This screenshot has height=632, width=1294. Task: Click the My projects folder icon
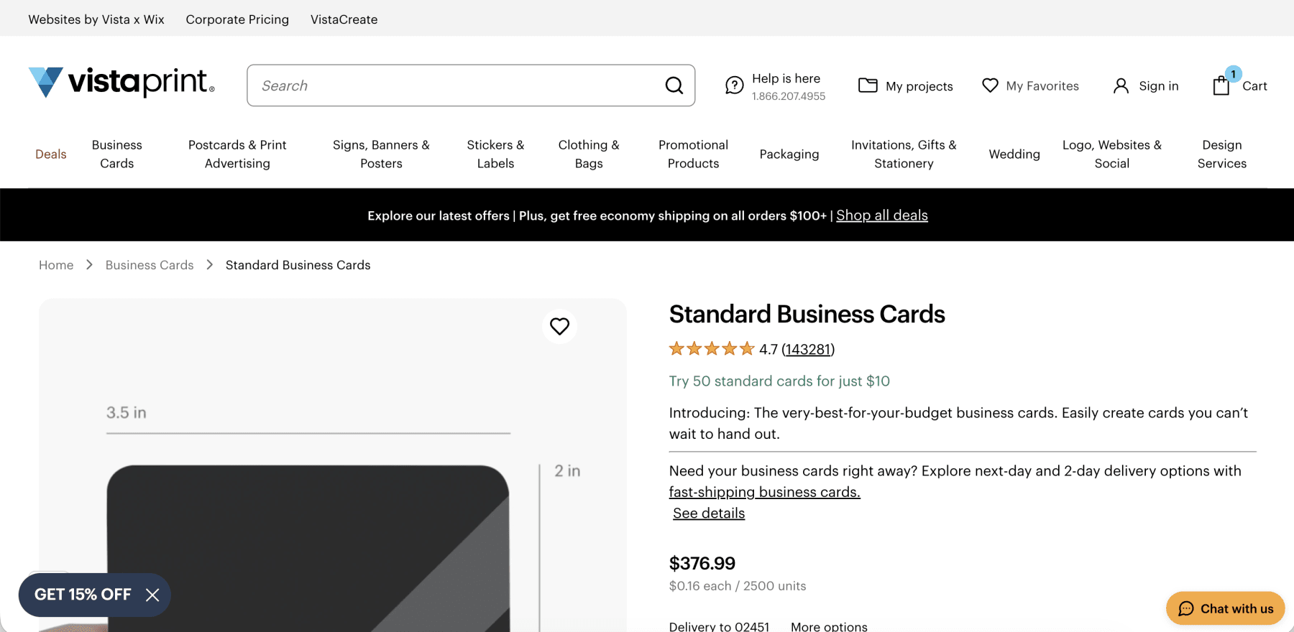click(868, 85)
